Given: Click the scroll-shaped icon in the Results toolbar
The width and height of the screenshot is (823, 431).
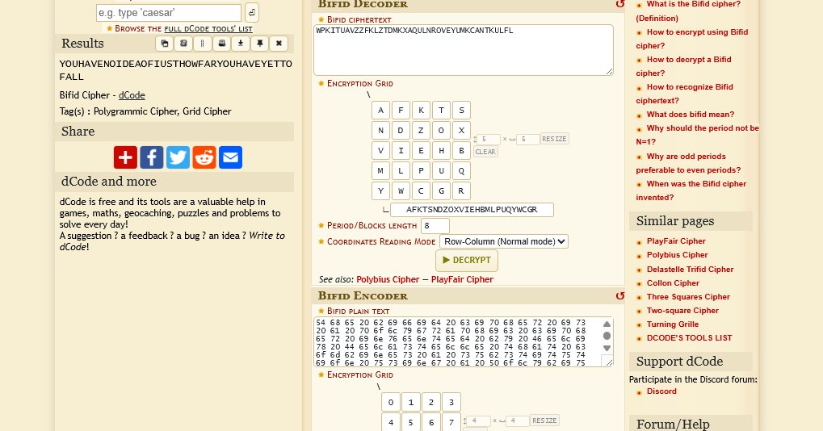Looking at the screenshot, I should point(183,44).
